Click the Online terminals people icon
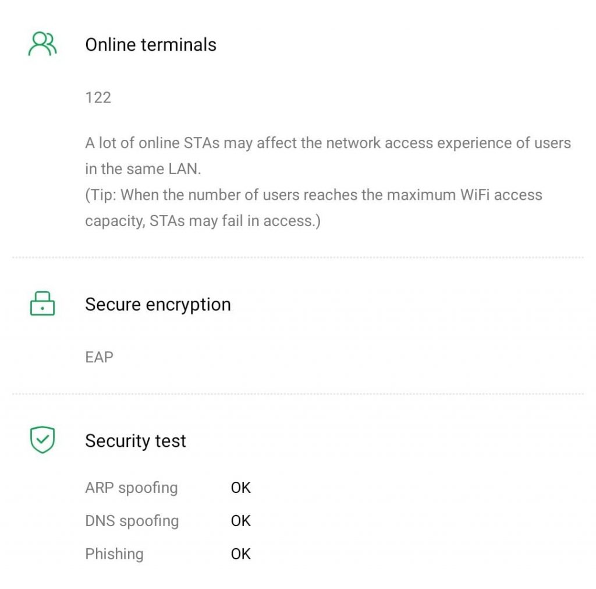 pos(42,44)
